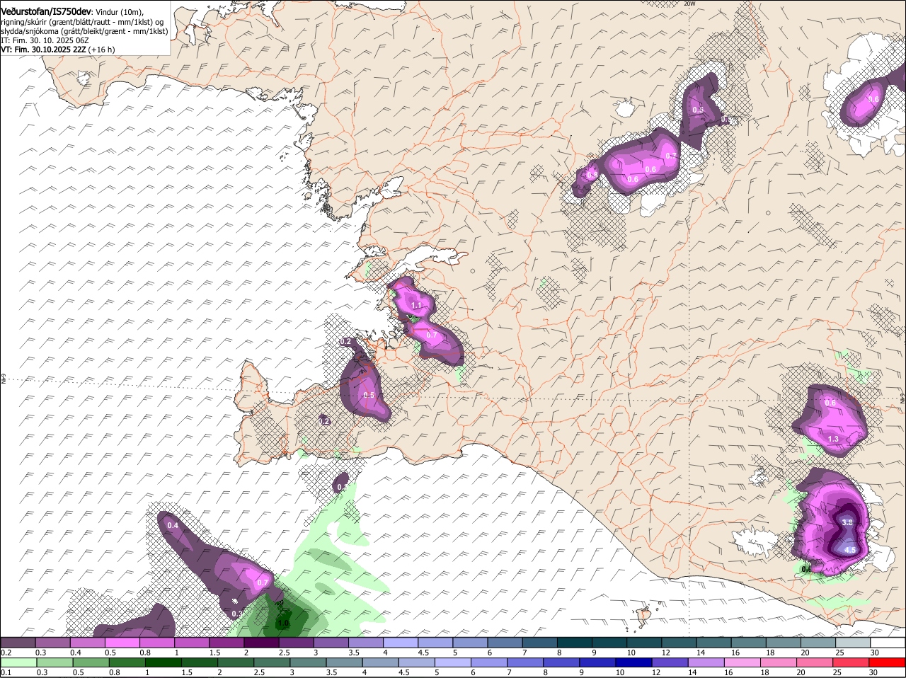Click the legend text line slydda/snjókoma in the header
Viewport: 906px width, 678px height.
pos(84,31)
